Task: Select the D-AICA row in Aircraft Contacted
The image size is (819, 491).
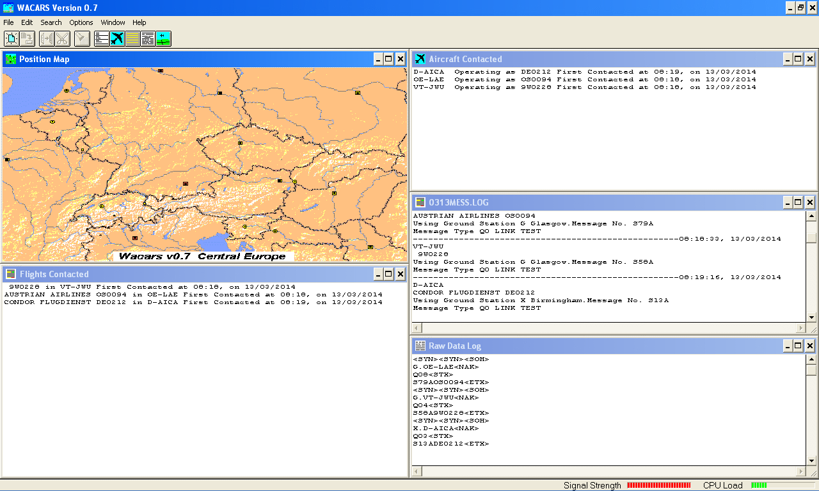Action: (x=584, y=72)
